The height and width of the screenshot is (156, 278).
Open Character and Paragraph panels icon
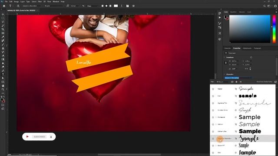click(127, 6)
